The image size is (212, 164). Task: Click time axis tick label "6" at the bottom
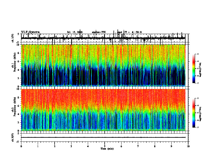click(122, 146)
